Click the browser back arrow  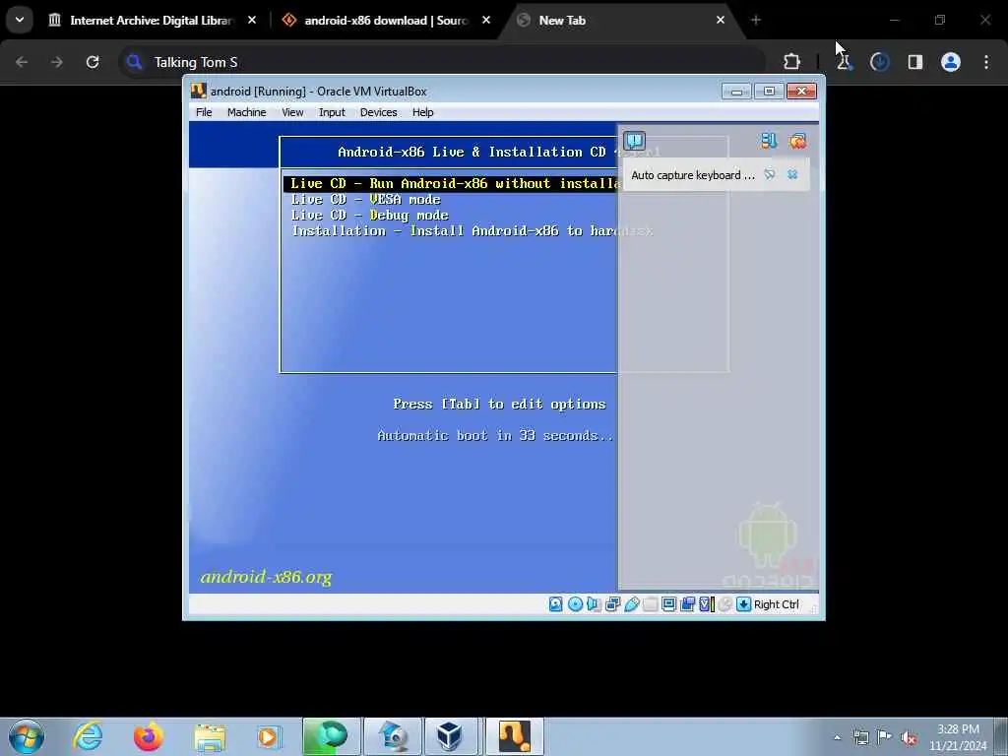tap(22, 62)
